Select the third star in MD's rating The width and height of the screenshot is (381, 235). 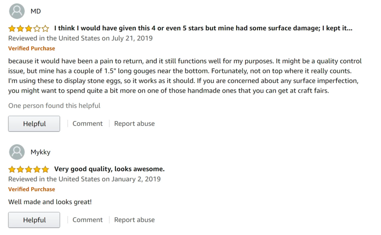click(x=28, y=28)
